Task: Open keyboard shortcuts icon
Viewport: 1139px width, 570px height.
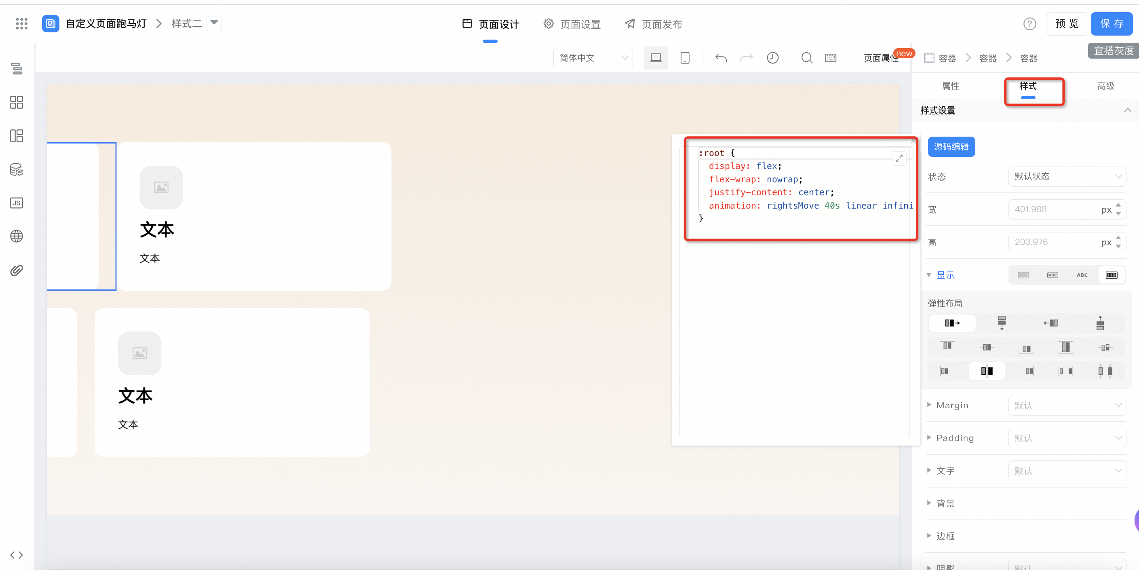Action: 830,58
